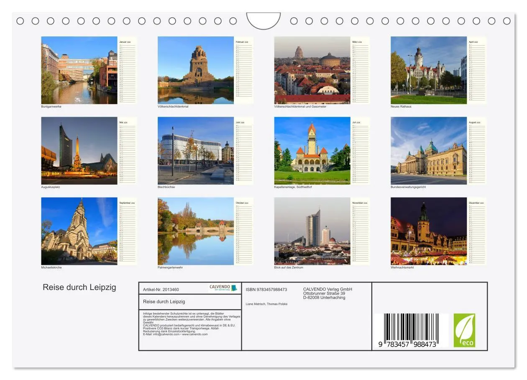Click the 'Kapellenanlage, Südfriedhof' caption
This screenshot has height=380, width=527.
click(x=293, y=187)
